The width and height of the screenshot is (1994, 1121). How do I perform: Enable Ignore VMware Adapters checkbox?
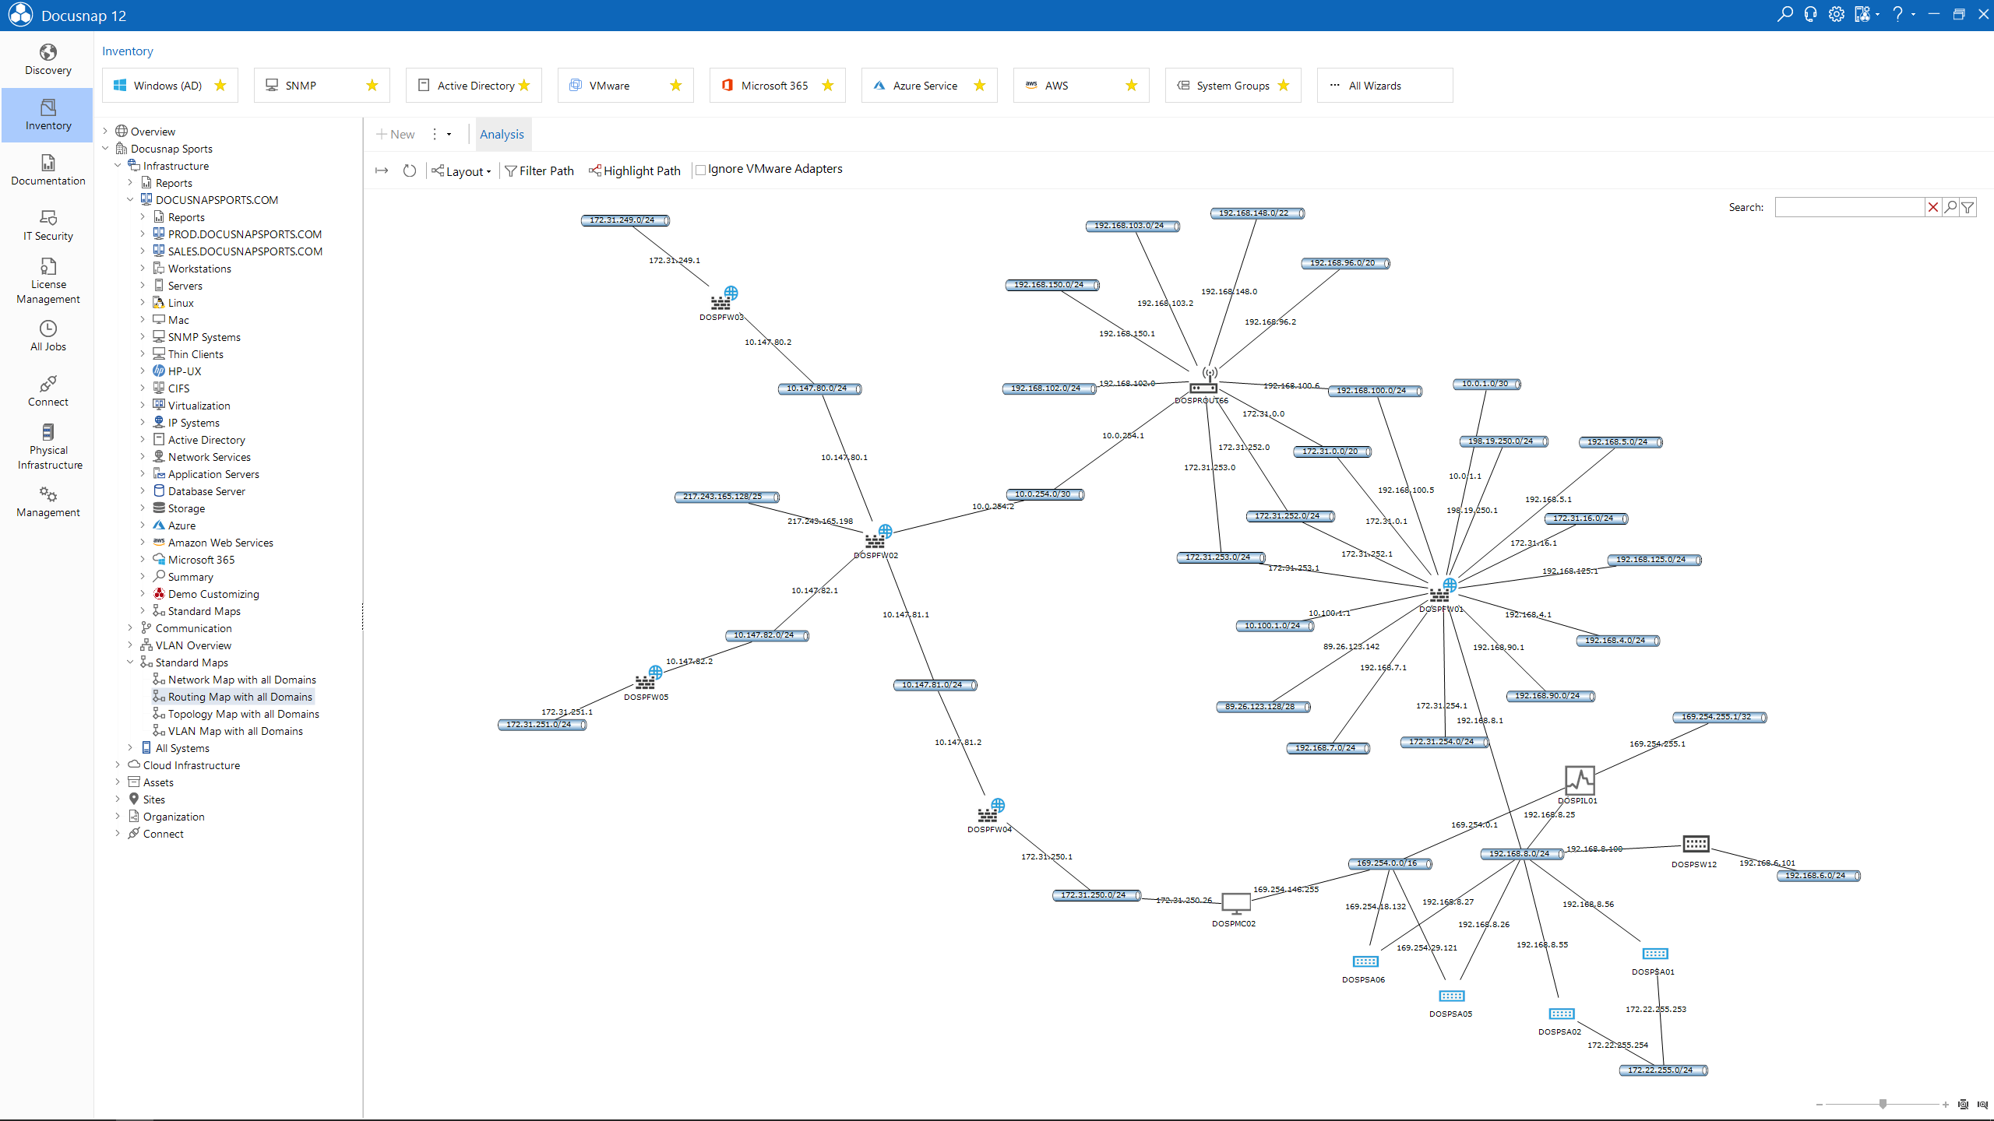pos(701,170)
